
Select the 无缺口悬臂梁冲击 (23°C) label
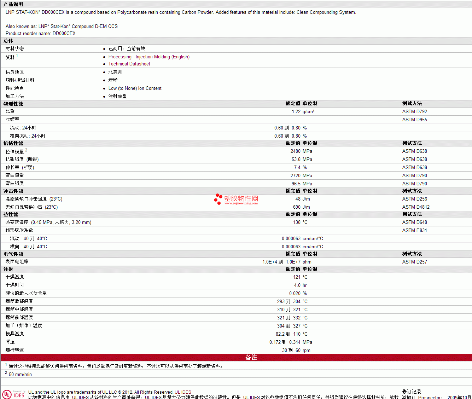point(31,207)
